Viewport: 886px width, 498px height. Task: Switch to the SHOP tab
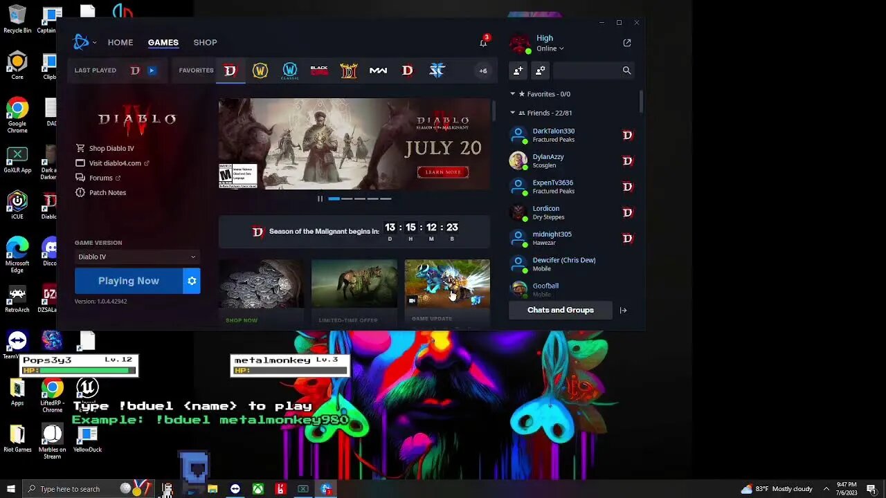click(205, 42)
